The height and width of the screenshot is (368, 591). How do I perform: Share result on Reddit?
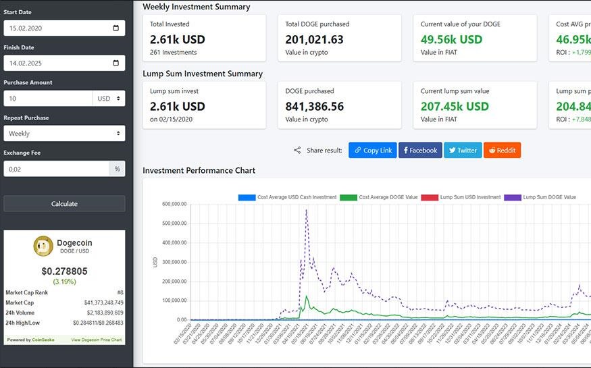[502, 151]
